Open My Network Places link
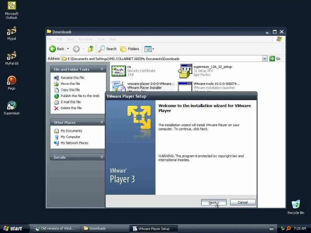 (x=74, y=143)
